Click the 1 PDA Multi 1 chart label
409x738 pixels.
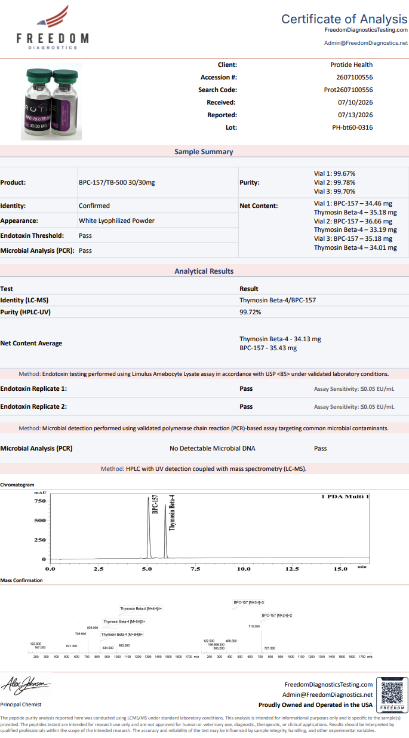click(345, 497)
